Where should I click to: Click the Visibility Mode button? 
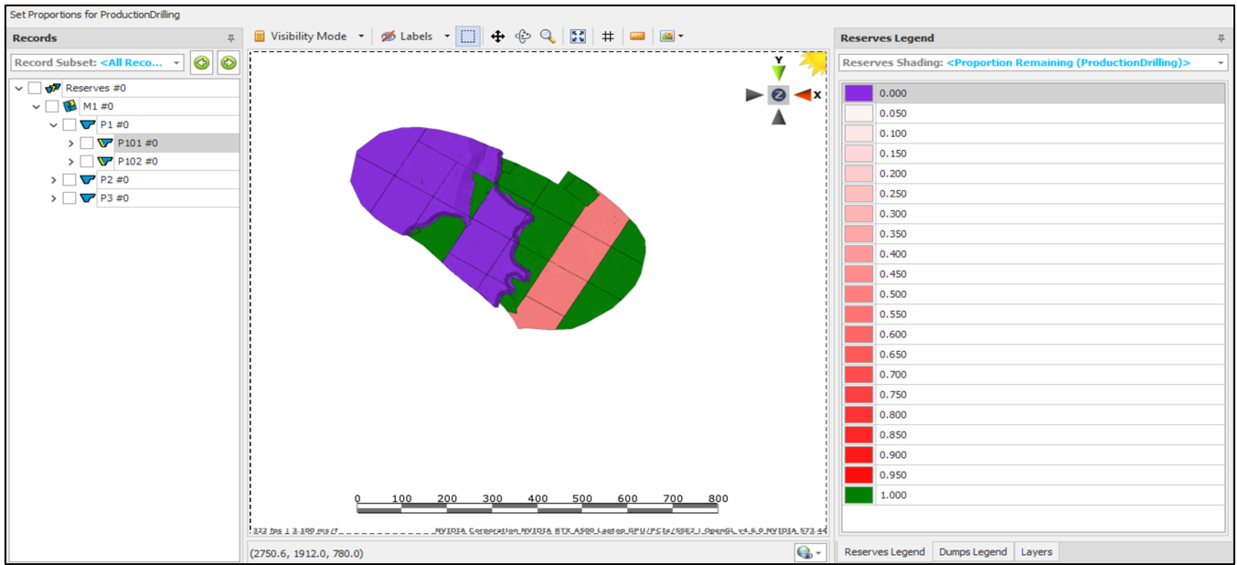click(308, 37)
